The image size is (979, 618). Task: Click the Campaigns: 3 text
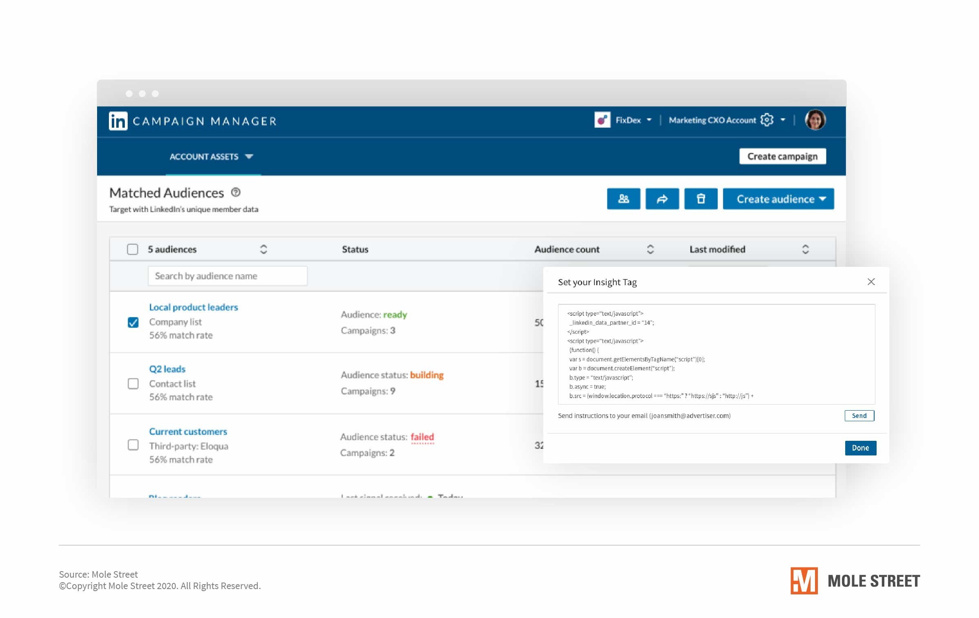(368, 330)
